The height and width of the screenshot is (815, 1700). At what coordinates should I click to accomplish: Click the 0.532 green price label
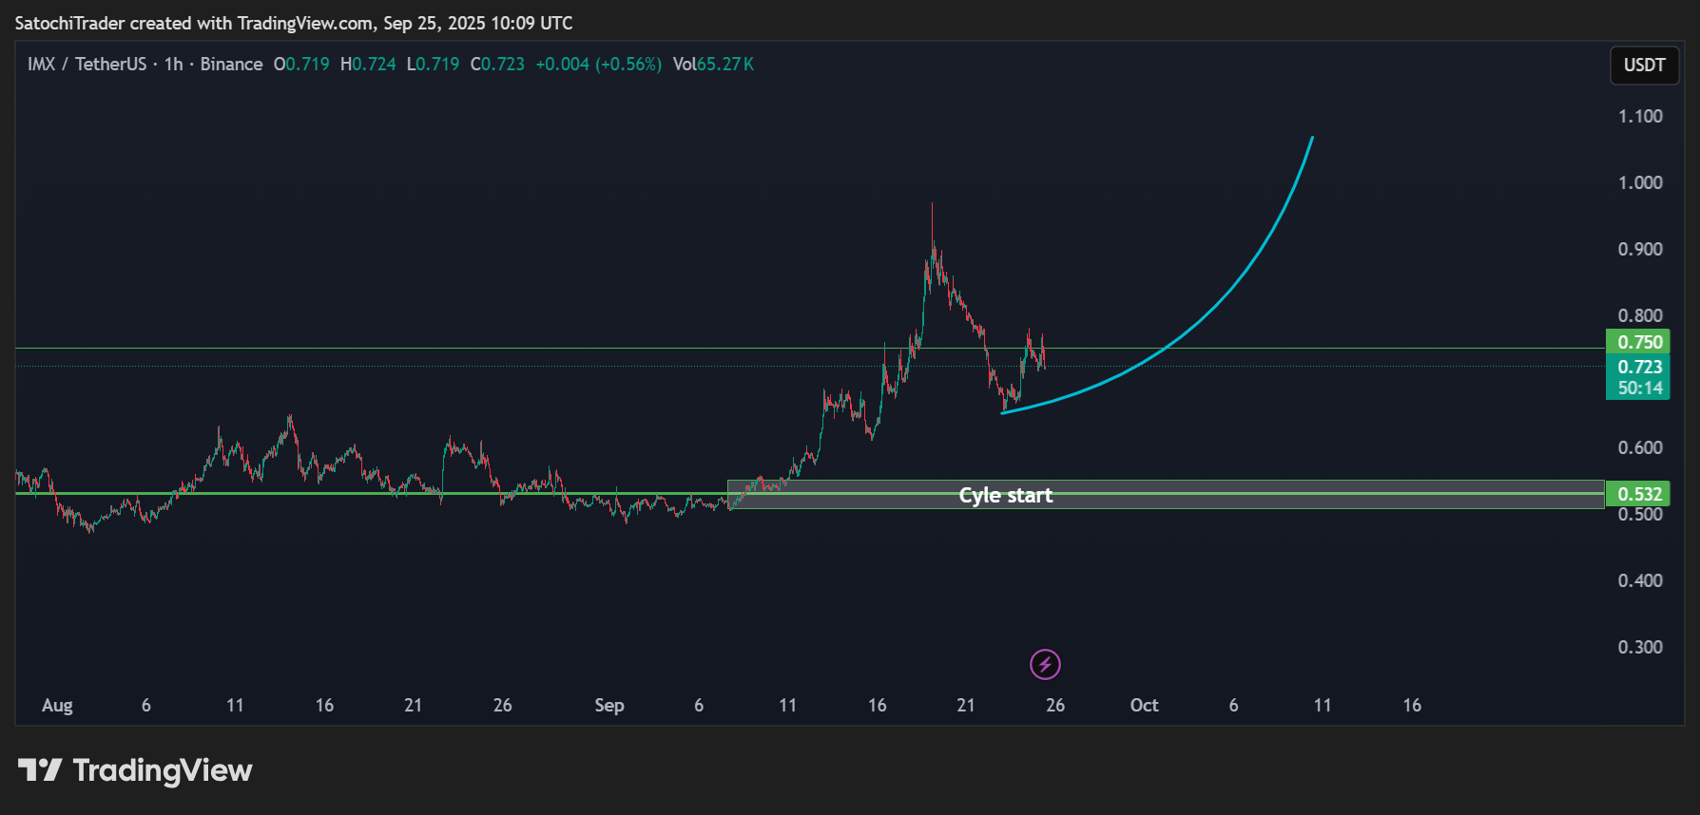[1638, 494]
